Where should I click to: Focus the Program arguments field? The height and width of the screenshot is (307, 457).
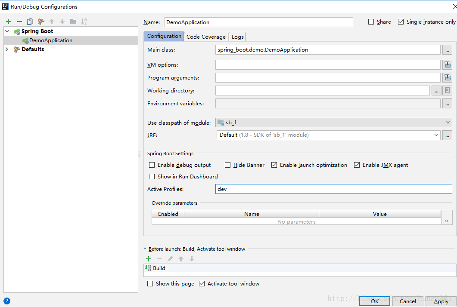point(328,77)
